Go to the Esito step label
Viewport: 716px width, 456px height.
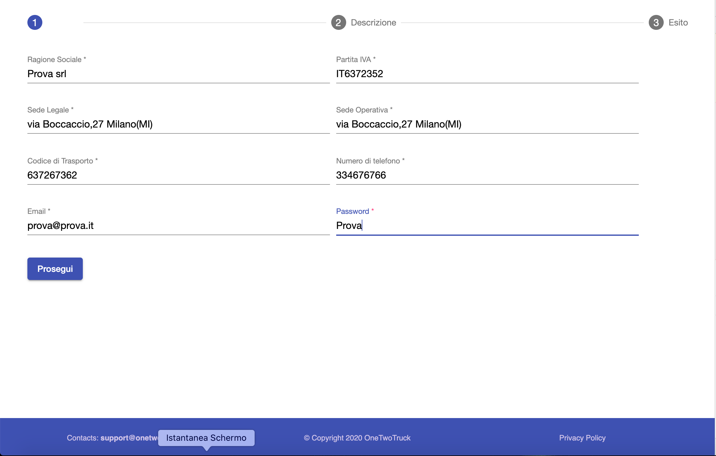[678, 22]
